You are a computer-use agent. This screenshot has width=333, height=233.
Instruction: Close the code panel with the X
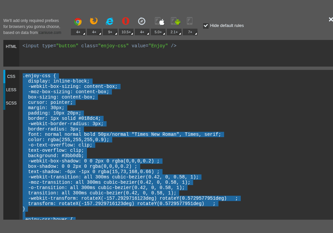(331, 20)
